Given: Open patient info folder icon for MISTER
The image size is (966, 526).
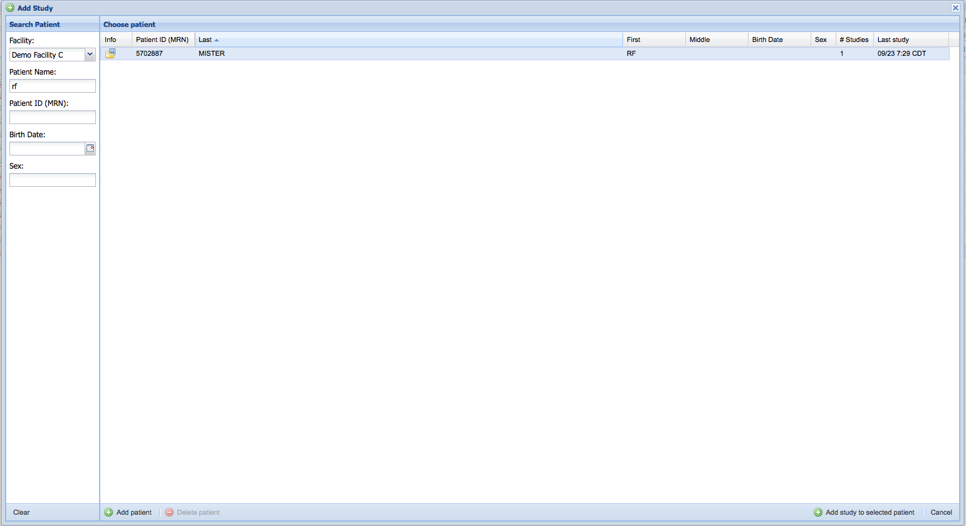Looking at the screenshot, I should pos(110,53).
